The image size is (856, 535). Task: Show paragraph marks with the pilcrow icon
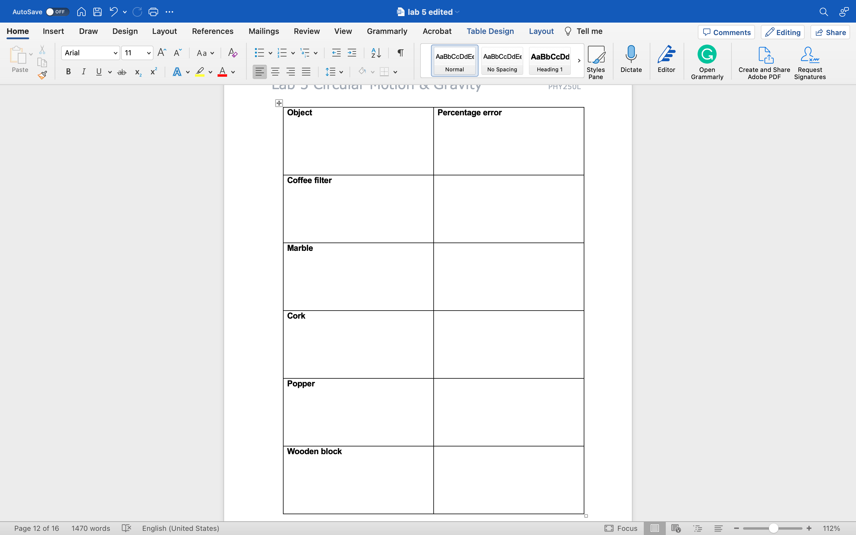pos(400,53)
